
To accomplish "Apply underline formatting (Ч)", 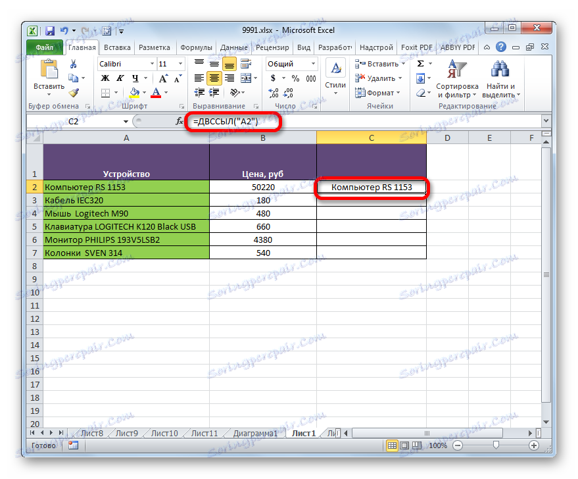I will (x=135, y=78).
